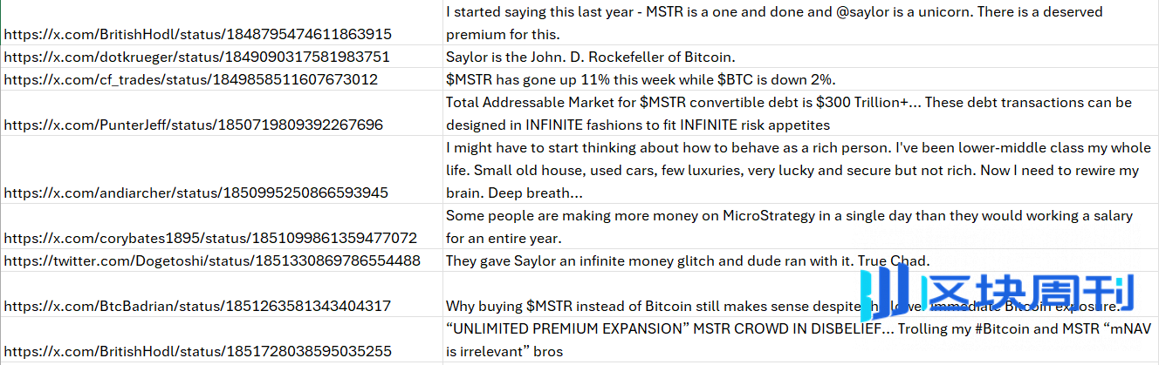Open the BritishHodl status 1851728038595035255 link
Image resolution: width=1159 pixels, height=365 pixels.
pyautogui.click(x=197, y=352)
